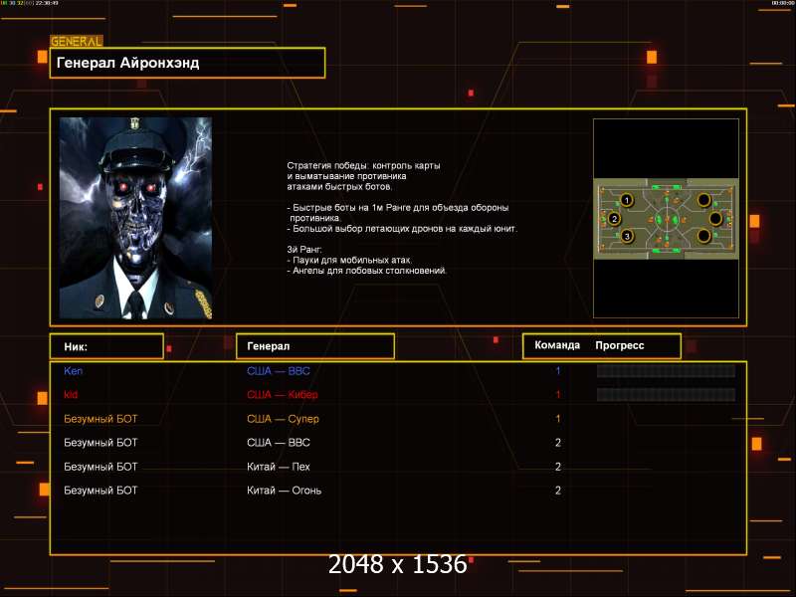Click start position marker 1 on minimap
This screenshot has height=597, width=796.
[627, 200]
